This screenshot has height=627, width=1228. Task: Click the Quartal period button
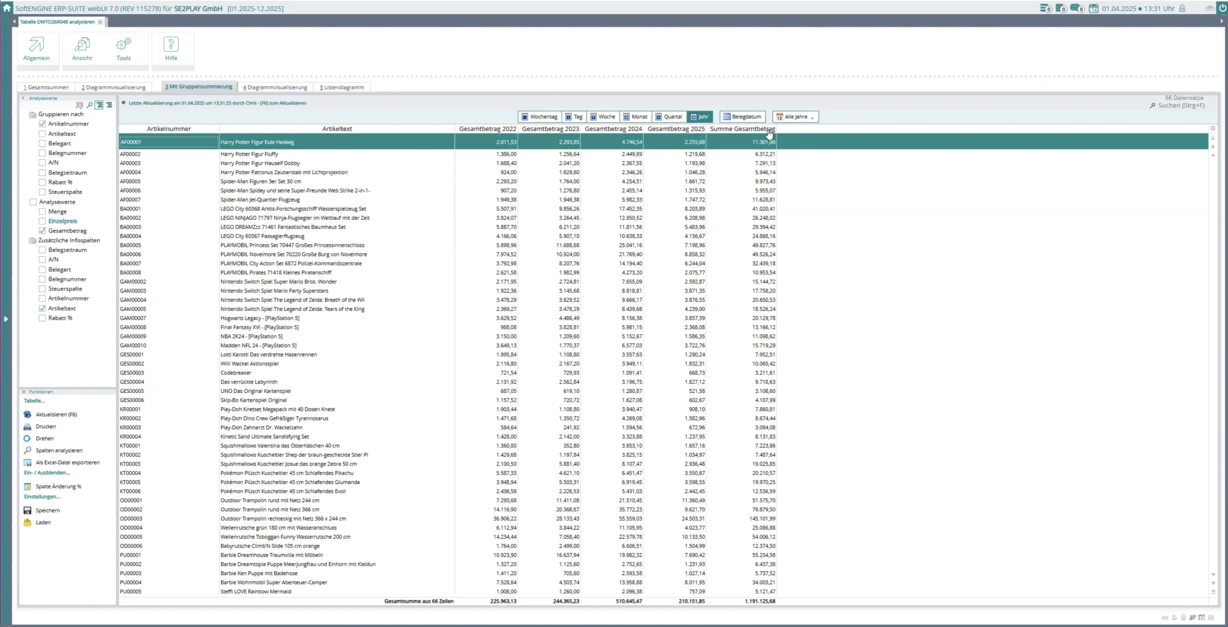tap(669, 117)
